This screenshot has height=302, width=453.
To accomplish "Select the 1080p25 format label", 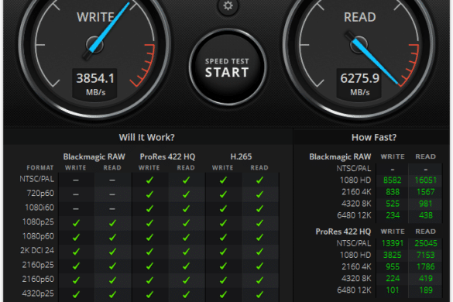I will [38, 222].
